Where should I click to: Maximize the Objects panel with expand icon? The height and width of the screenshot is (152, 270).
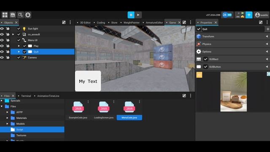point(64,22)
